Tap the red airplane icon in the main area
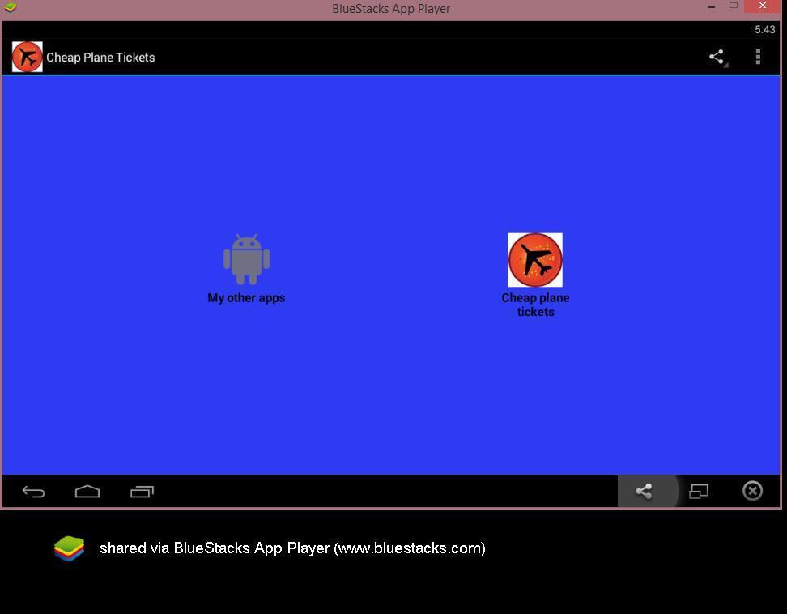The height and width of the screenshot is (614, 787). coord(535,260)
